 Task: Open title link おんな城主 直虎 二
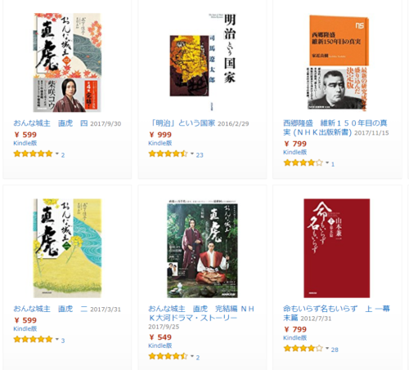tap(51, 309)
